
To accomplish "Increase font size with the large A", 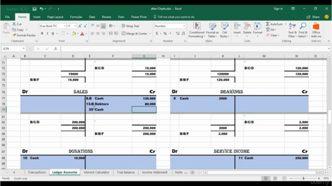I will (80, 26).
